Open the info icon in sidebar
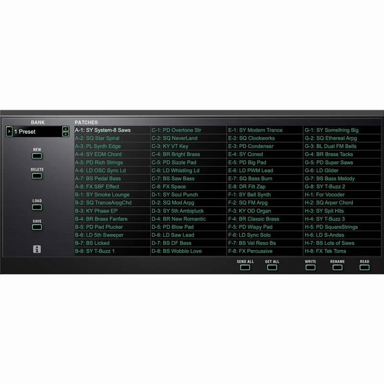This screenshot has width=384, height=384. coord(37,249)
